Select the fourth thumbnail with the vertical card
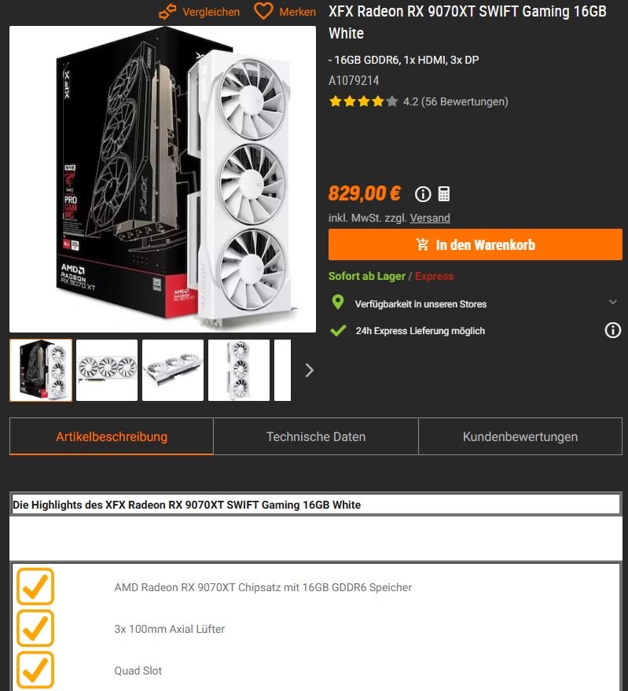 click(239, 370)
